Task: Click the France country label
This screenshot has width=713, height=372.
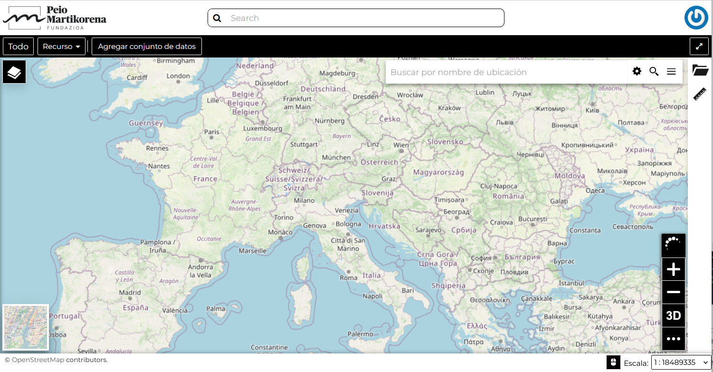Action: pyautogui.click(x=205, y=179)
